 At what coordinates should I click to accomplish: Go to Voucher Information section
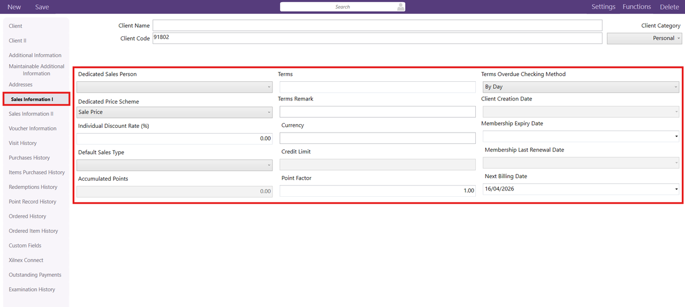[32, 128]
